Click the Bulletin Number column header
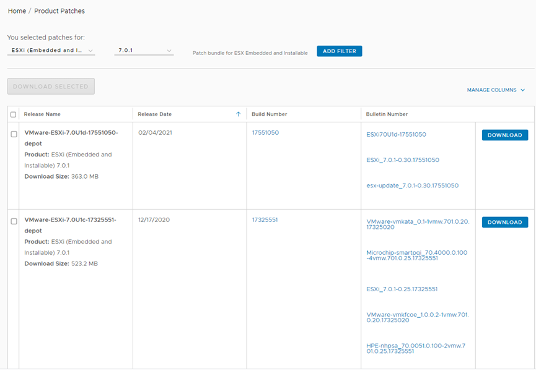The width and height of the screenshot is (536, 371). pos(387,114)
